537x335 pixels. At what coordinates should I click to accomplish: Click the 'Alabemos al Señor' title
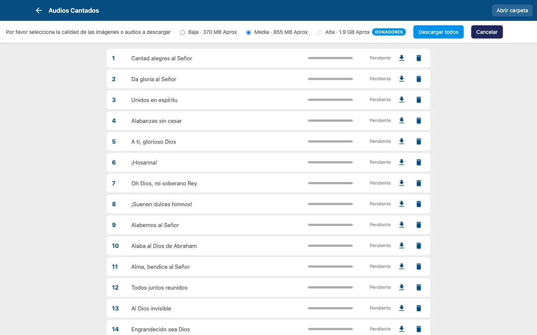click(x=155, y=225)
